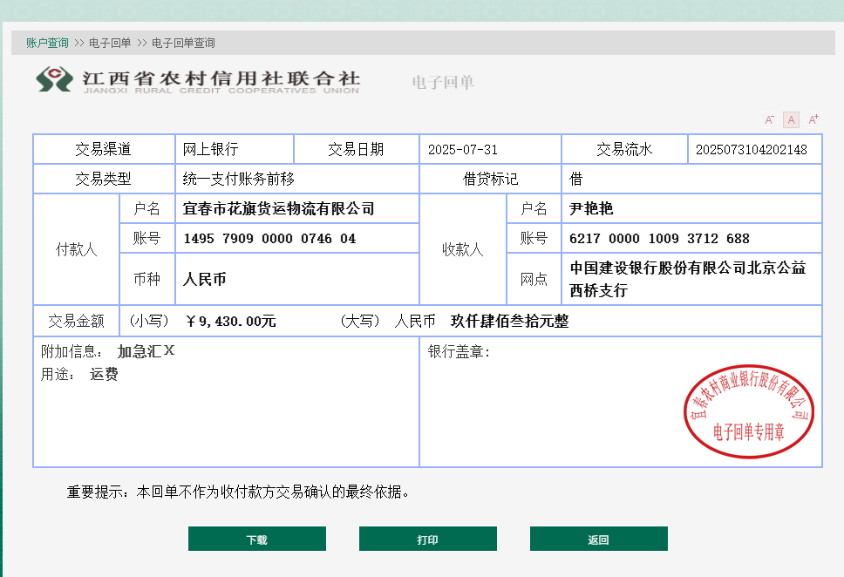Click the 下载 download button
This screenshot has width=844, height=577.
pyautogui.click(x=257, y=539)
